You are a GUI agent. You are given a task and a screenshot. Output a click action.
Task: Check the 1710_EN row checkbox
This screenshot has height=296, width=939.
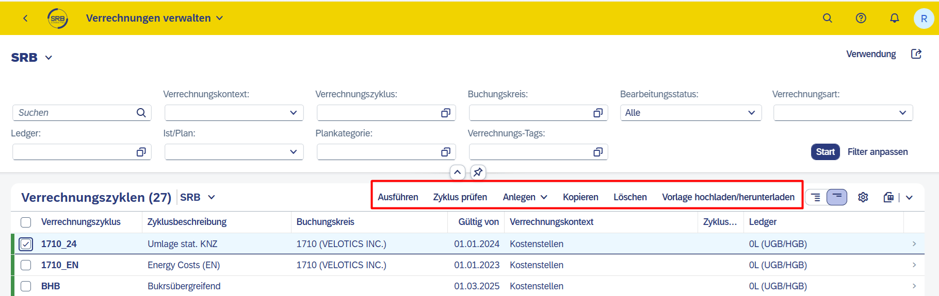[26, 265]
